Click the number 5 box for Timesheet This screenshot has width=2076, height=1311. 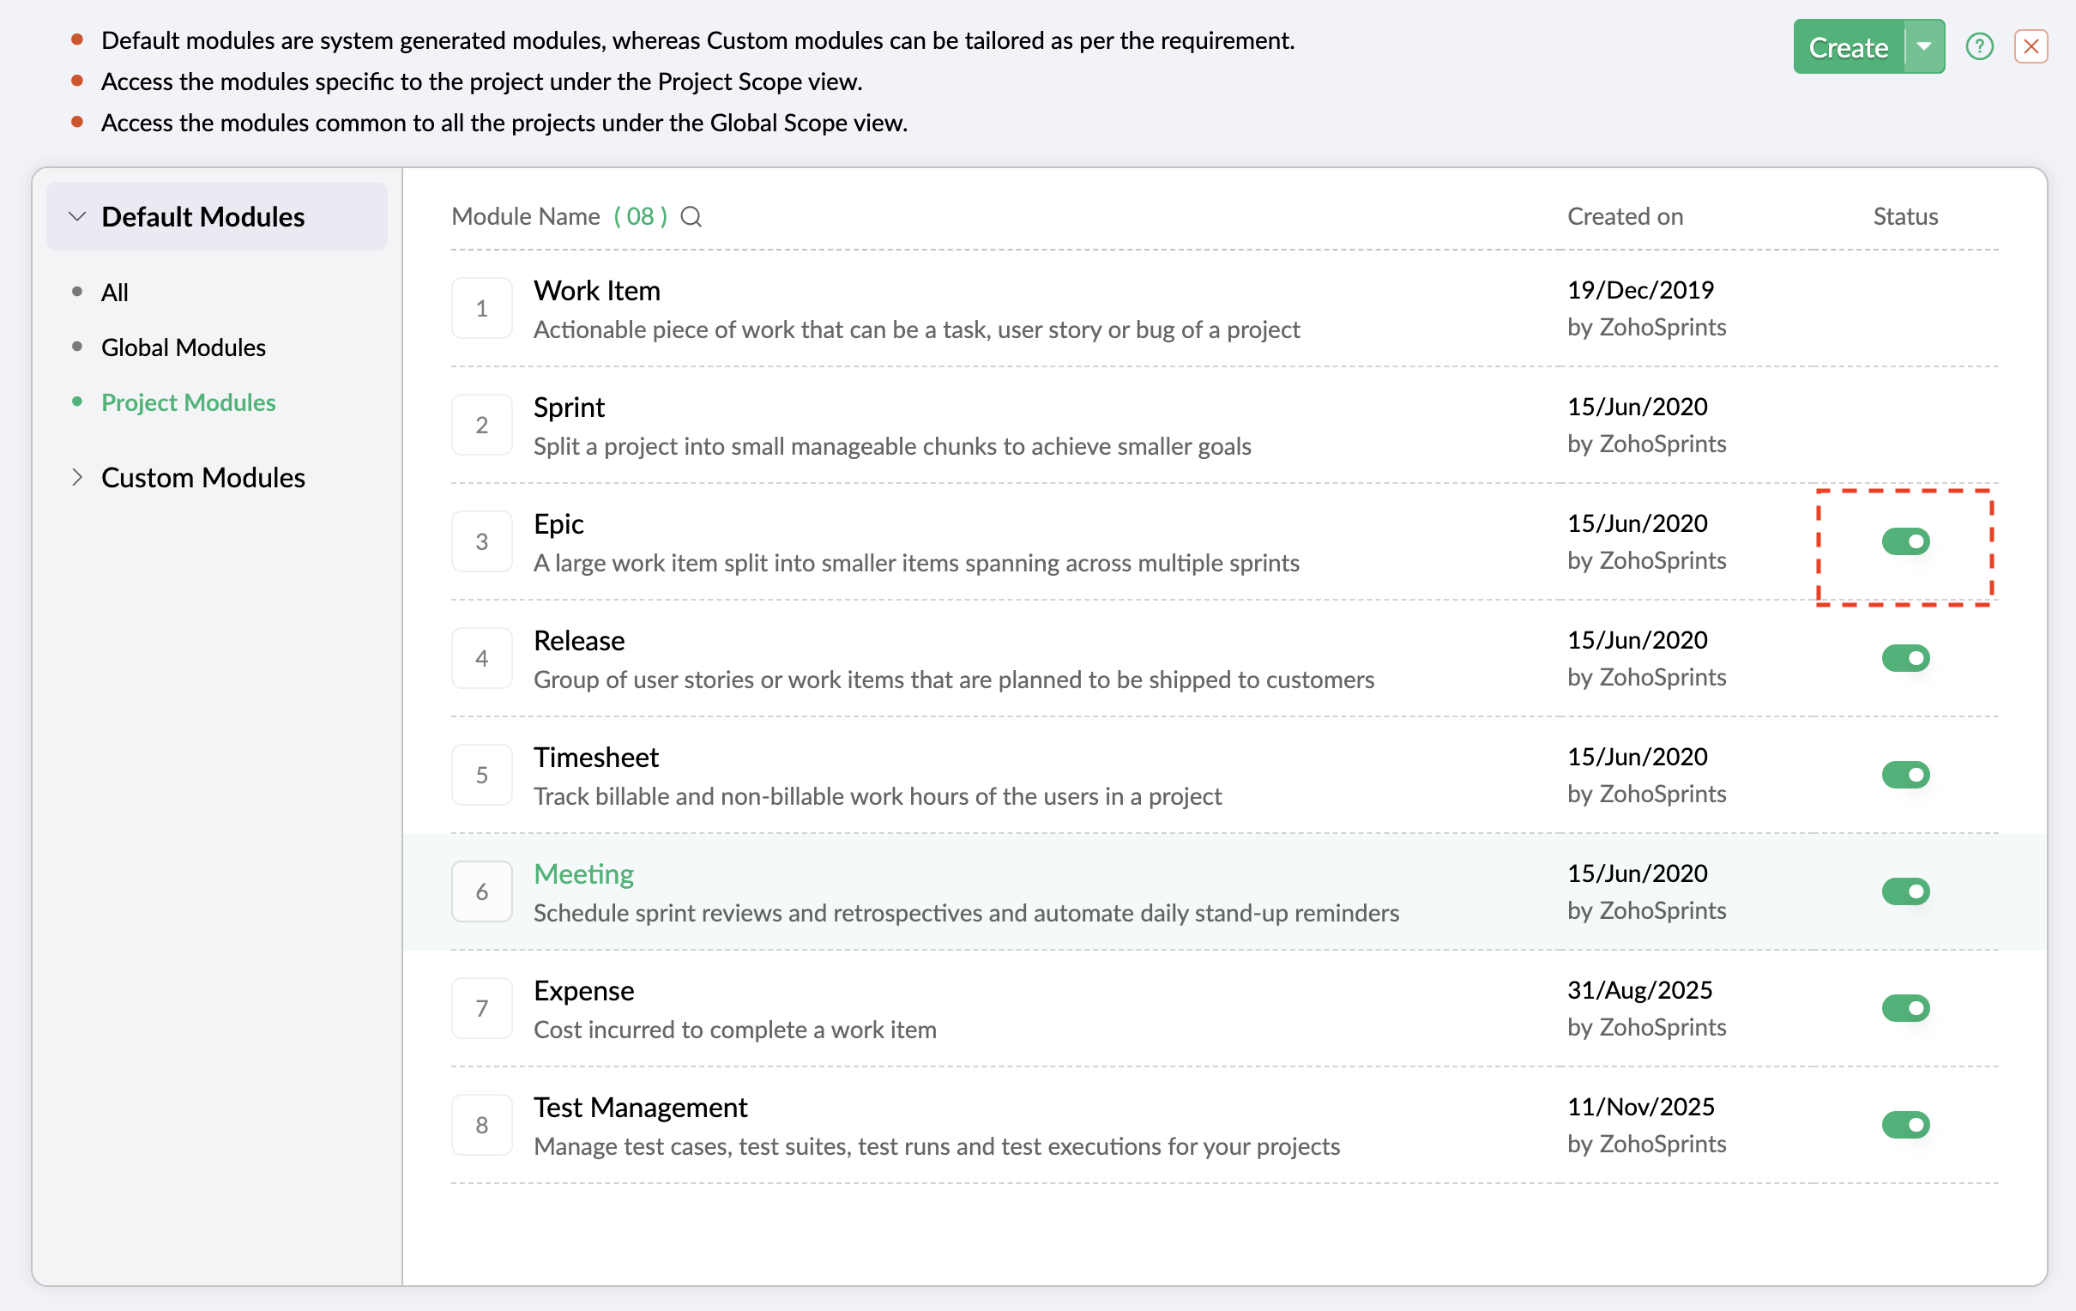tap(482, 775)
